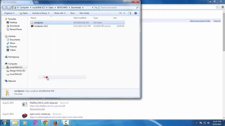Open File Explorer from the taskbar
The height and width of the screenshot is (126, 225).
coord(15,123)
